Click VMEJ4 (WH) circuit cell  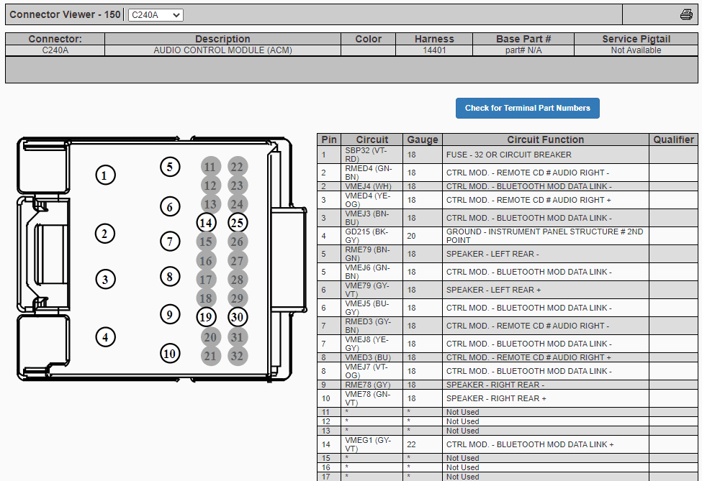point(372,186)
